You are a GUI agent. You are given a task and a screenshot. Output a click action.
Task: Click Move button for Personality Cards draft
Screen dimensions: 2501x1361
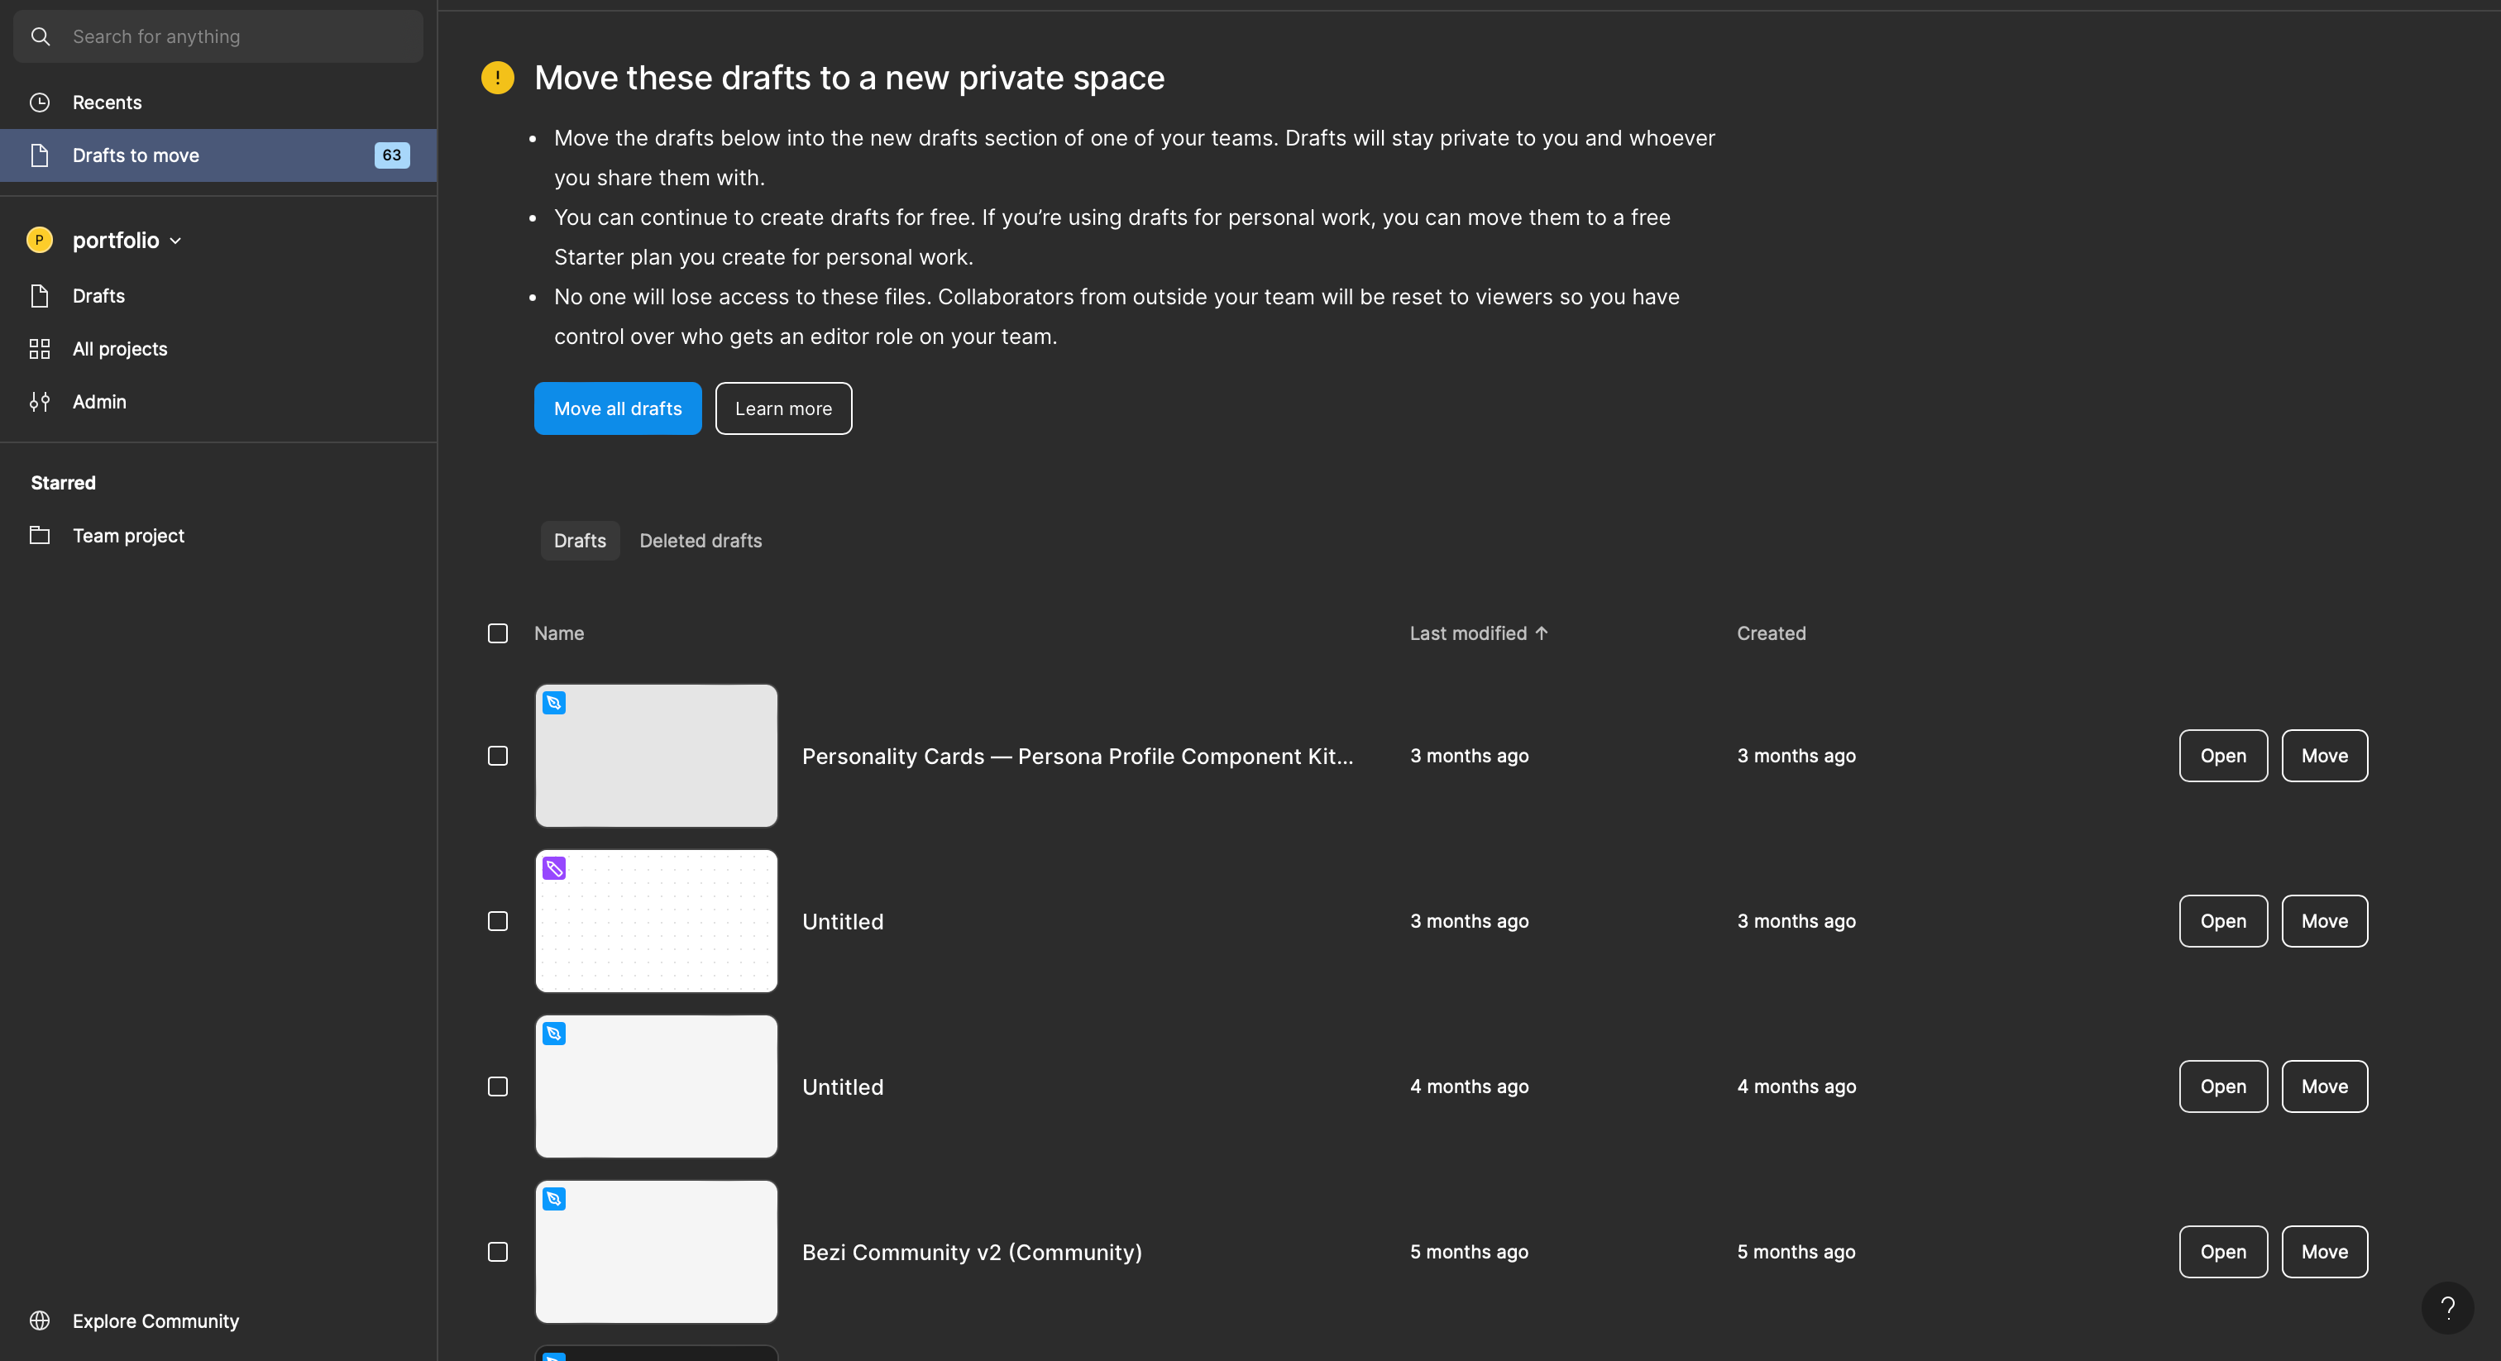pos(2323,754)
